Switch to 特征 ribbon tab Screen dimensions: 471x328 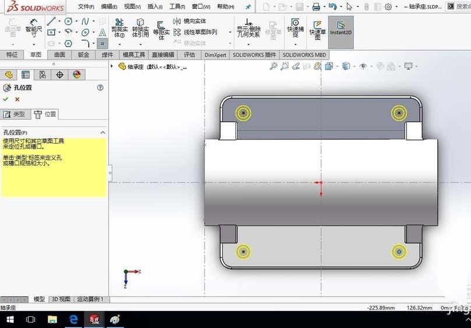[x=12, y=55]
